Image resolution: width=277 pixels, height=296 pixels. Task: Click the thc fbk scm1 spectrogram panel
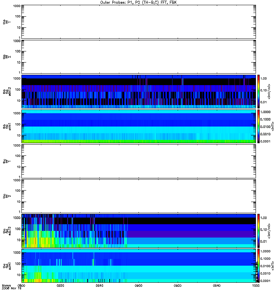click(138, 266)
